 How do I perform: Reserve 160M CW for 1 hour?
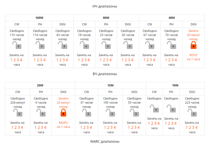[x=11, y=60]
